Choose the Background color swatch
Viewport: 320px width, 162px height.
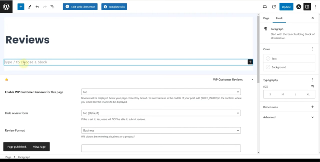pos(268,67)
